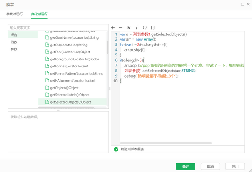Select the 报告 category
This screenshot has width=252, height=172.
(x=23, y=35)
